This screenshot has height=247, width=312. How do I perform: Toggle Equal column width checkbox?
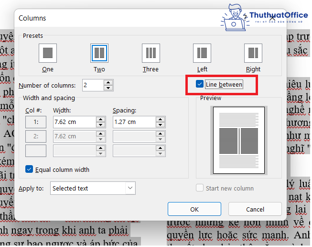pyautogui.click(x=29, y=169)
